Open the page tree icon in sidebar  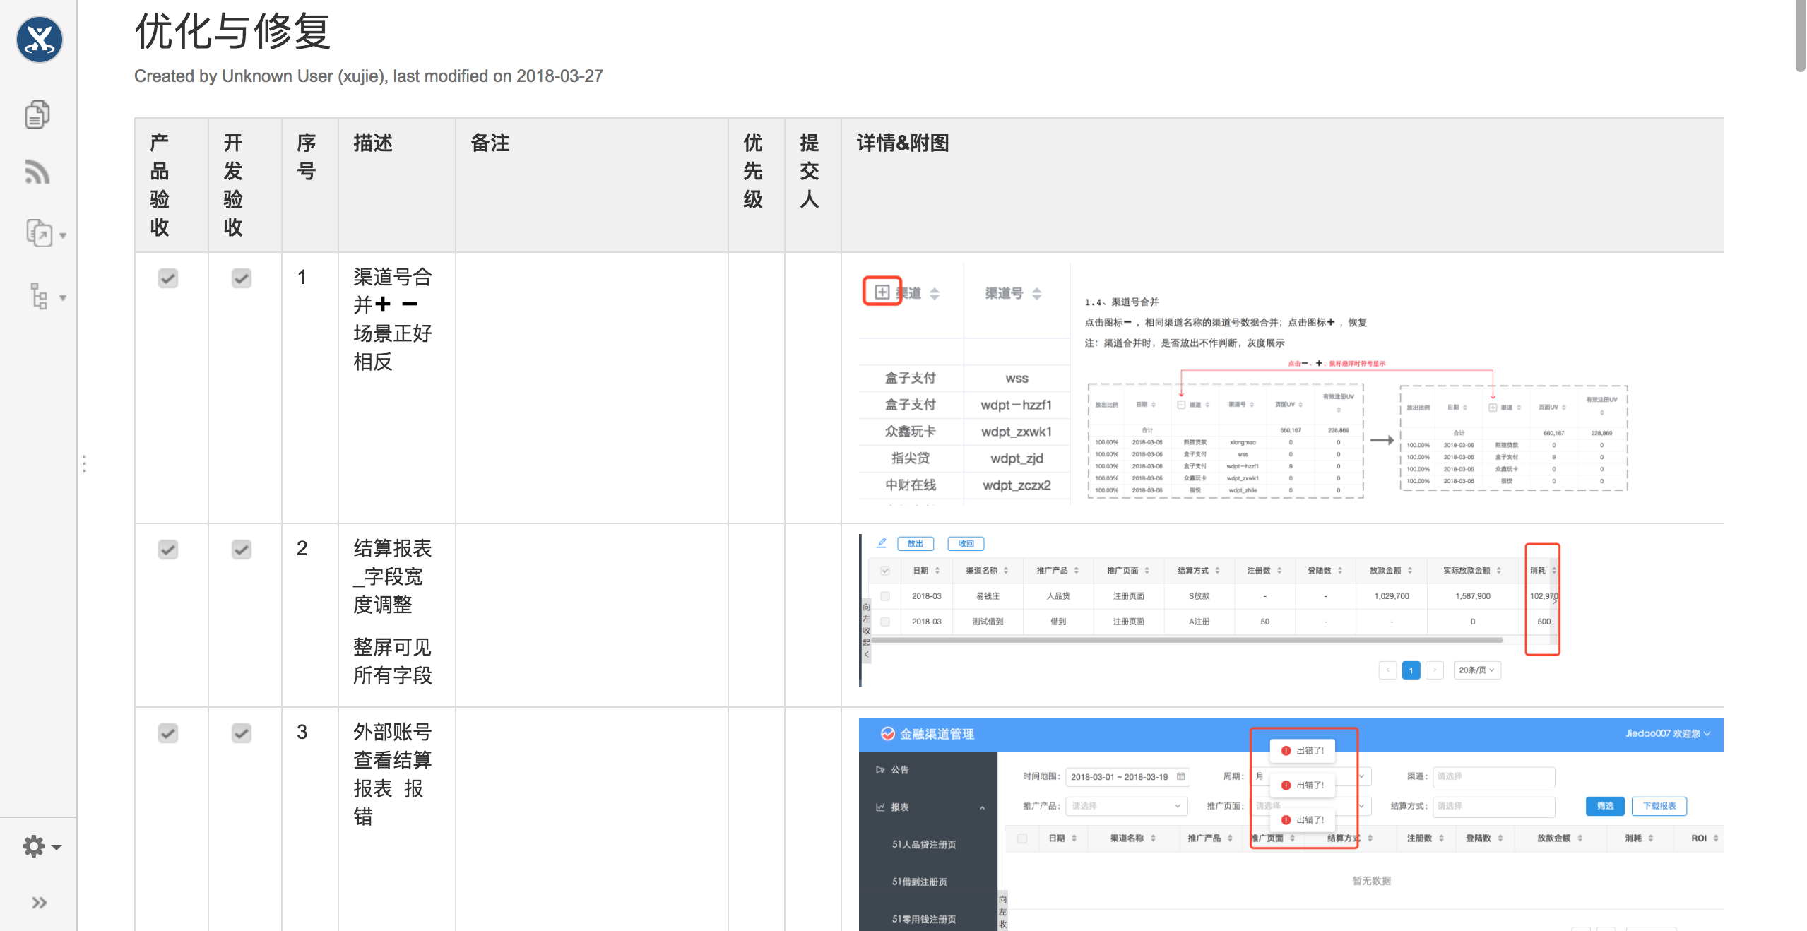coord(39,296)
